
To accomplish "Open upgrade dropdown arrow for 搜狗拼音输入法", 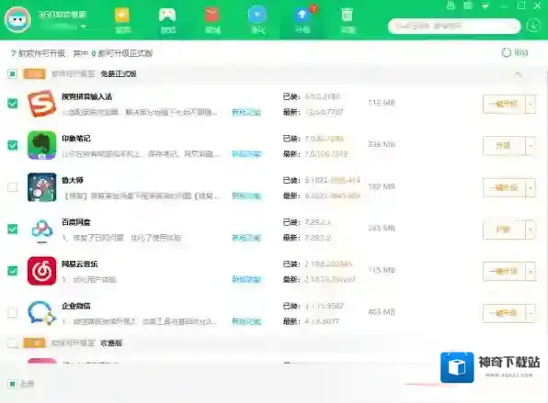I will tap(531, 104).
